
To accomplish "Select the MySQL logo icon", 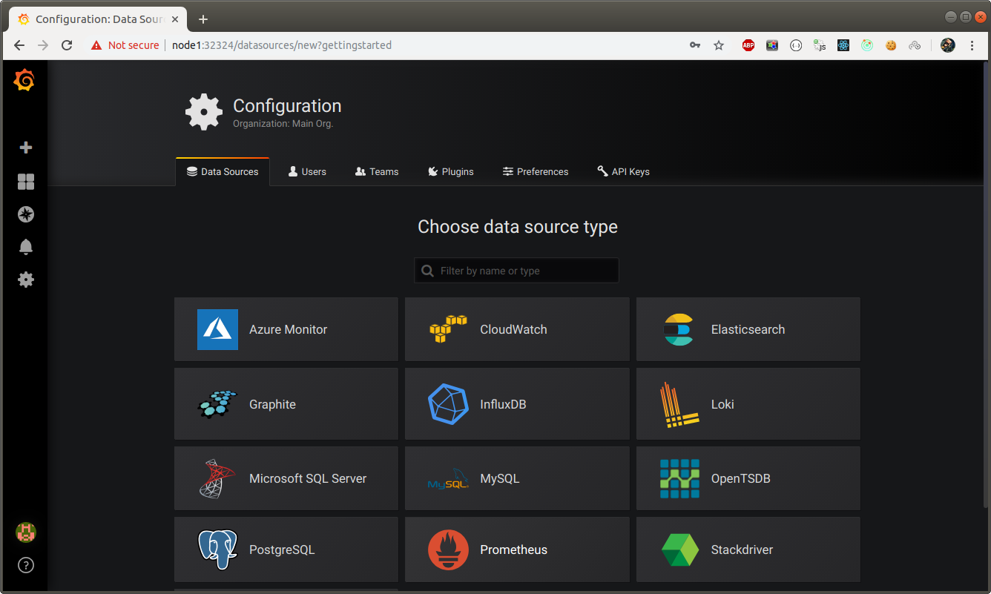I will (449, 480).
